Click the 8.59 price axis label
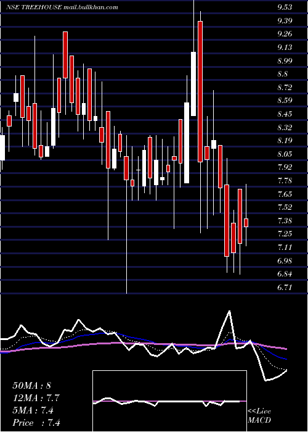 click(285, 101)
